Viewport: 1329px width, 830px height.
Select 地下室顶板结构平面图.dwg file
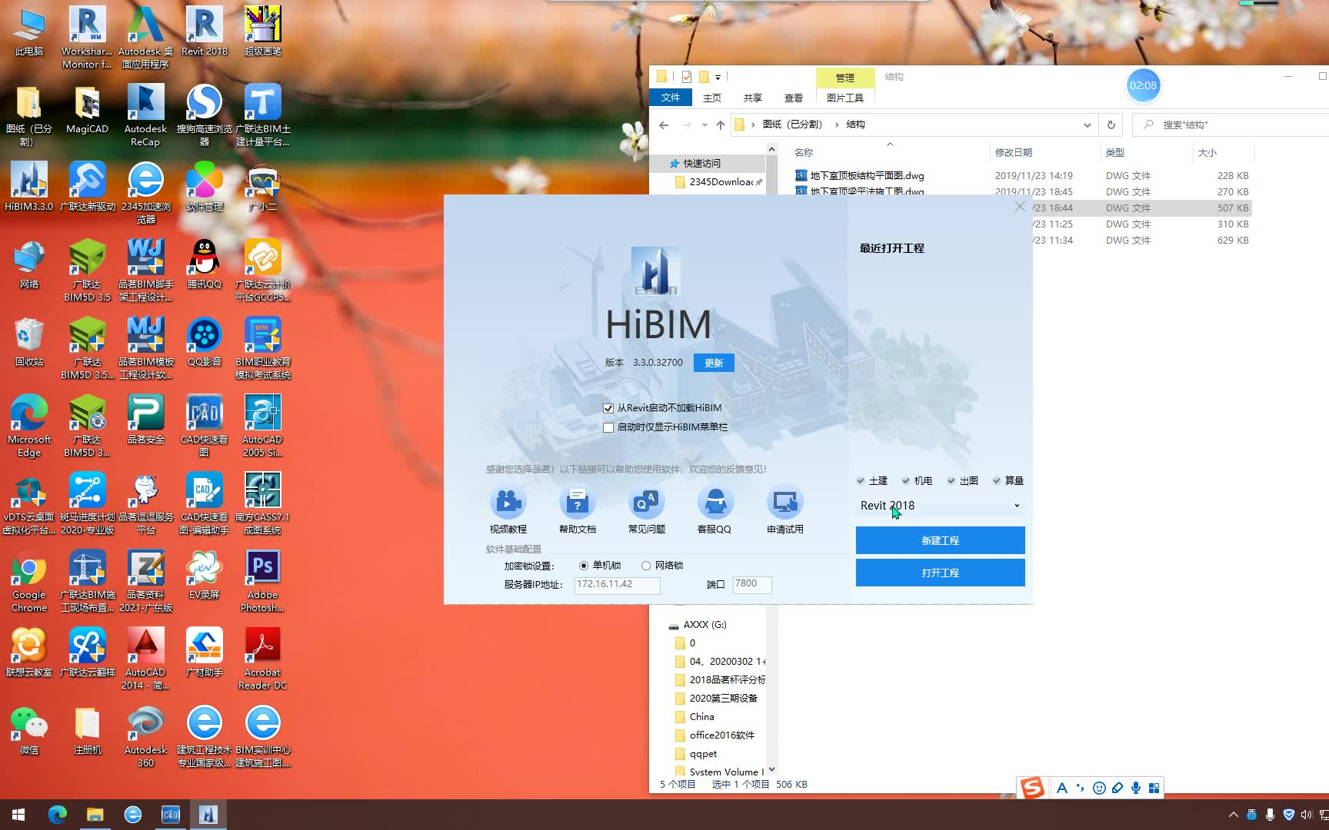[867, 175]
